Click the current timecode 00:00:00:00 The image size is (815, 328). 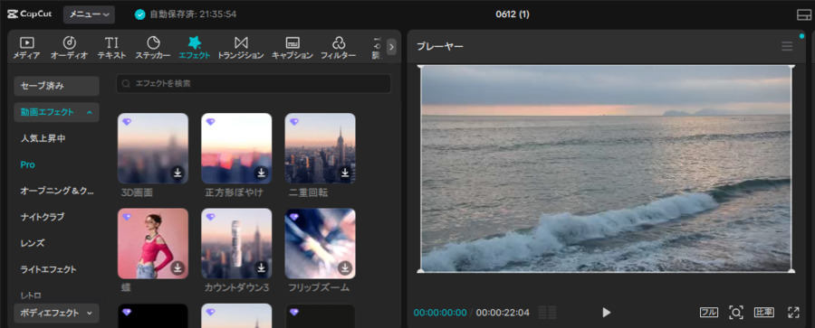click(x=440, y=313)
